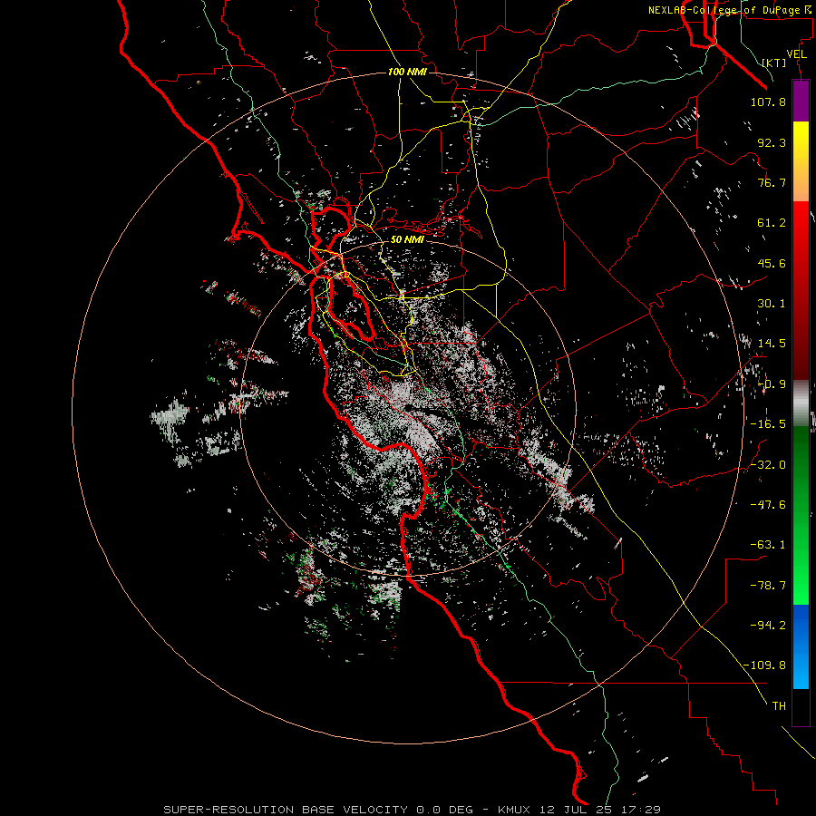The image size is (816, 816).
Task: Click the black TH segment of the color bar
Action: click(801, 707)
